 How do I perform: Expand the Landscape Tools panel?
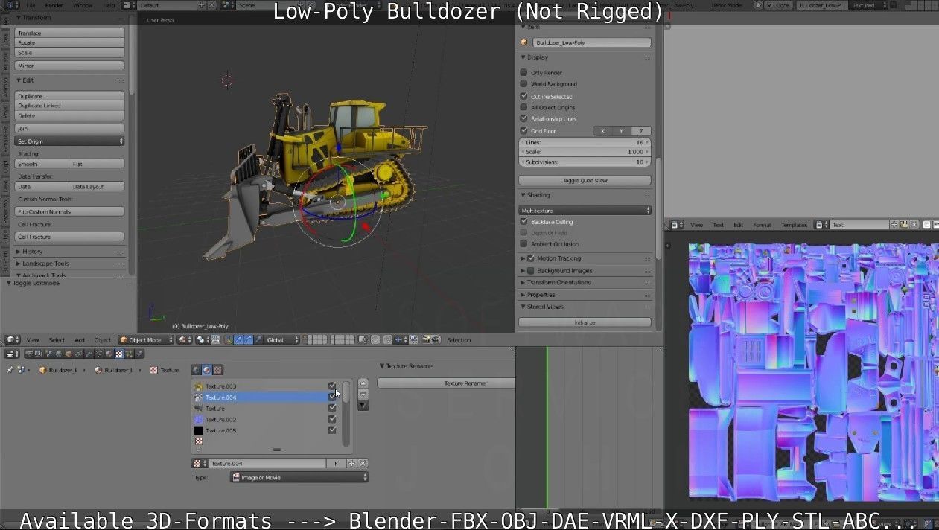[46, 263]
